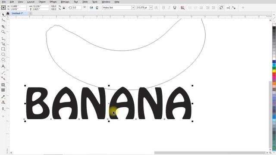Click the Interactive OpenType icon
The image size is (276, 155).
point(221,8)
